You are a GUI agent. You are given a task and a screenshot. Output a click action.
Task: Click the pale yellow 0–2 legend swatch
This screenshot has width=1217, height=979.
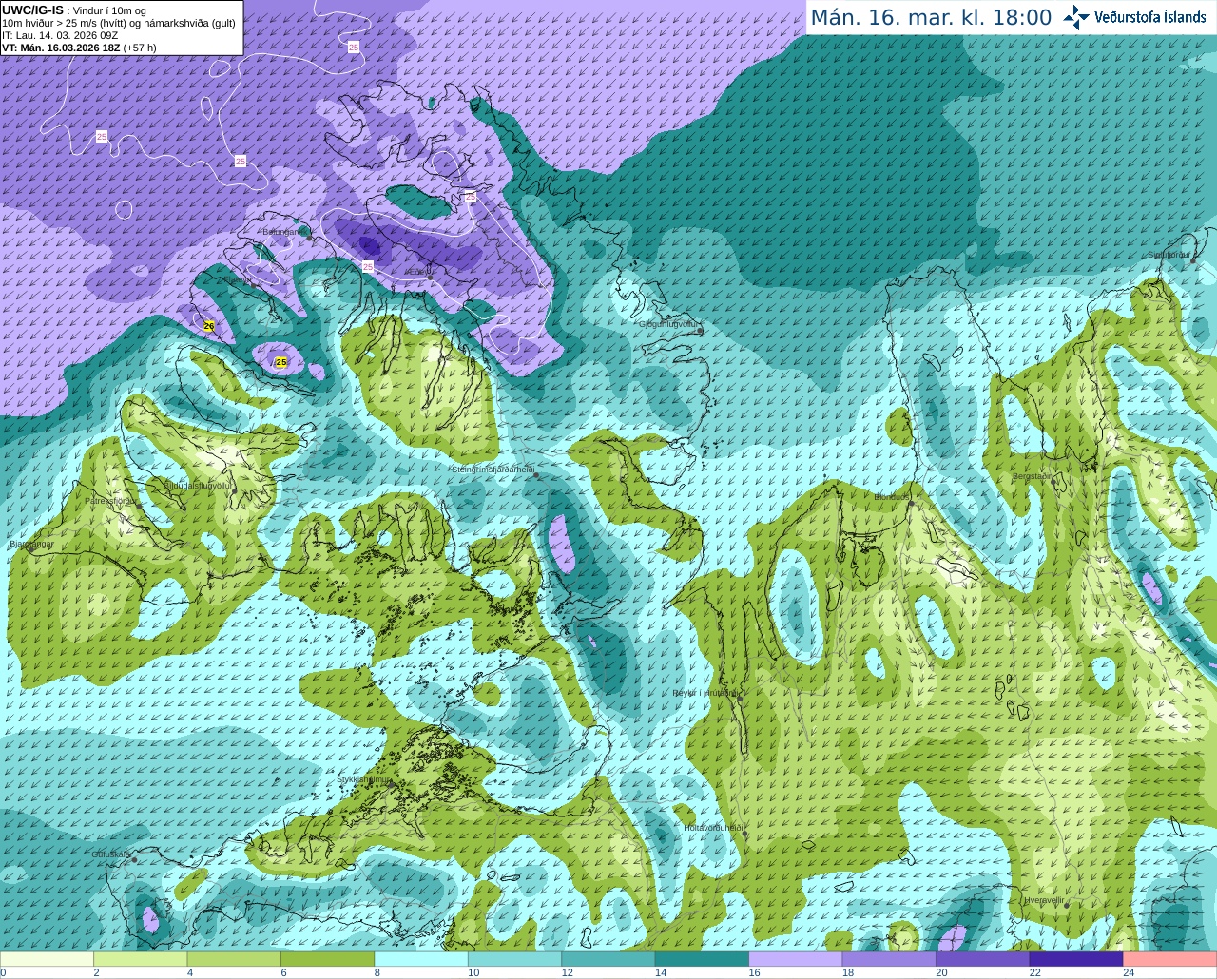coord(48,959)
